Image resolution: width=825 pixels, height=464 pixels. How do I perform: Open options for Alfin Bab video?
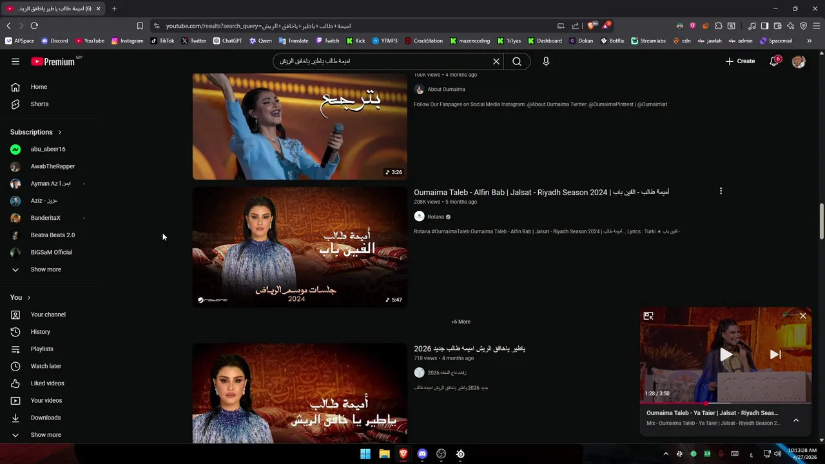click(721, 191)
